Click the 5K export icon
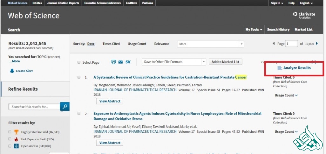The image size is (326, 154). 128,62
